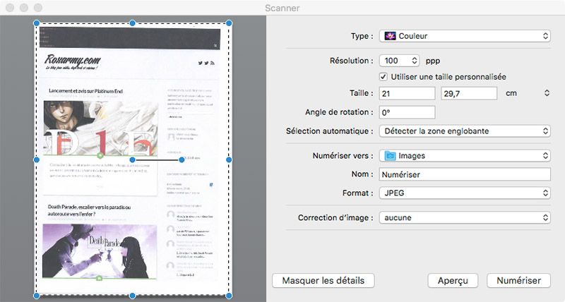Click the rotation handle at selection line end
The height and width of the screenshot is (302, 565).
click(x=182, y=160)
